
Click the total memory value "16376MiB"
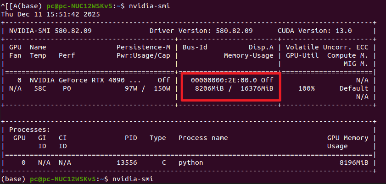click(257, 88)
